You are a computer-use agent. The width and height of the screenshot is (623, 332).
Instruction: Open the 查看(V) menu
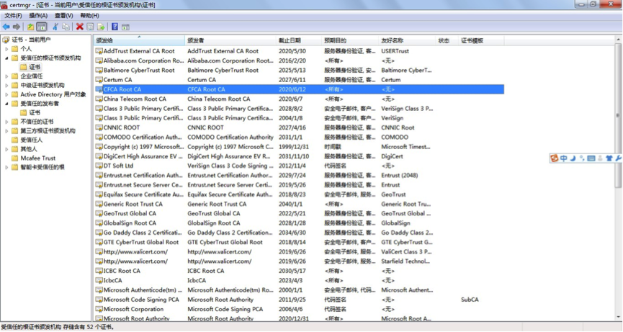64,16
